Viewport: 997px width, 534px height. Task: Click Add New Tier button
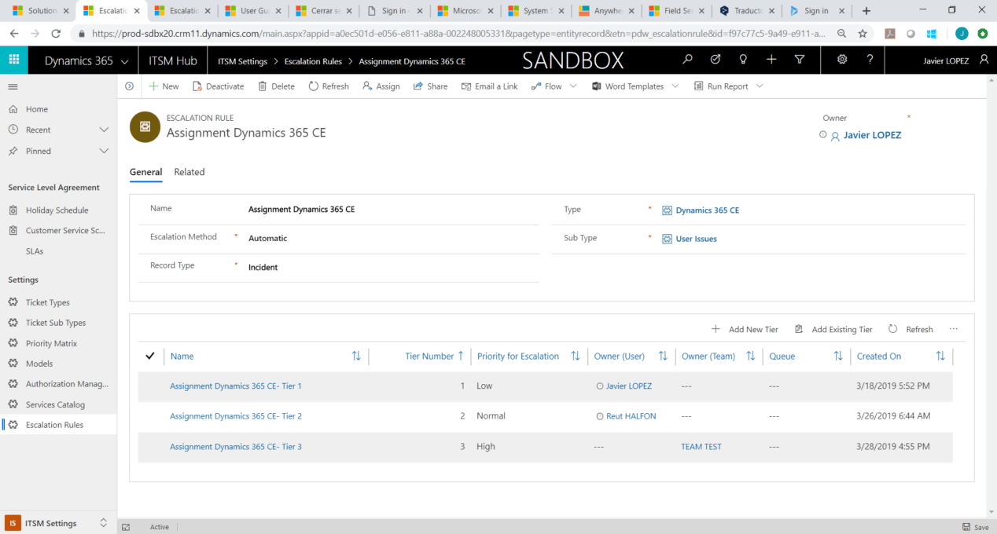tap(745, 330)
